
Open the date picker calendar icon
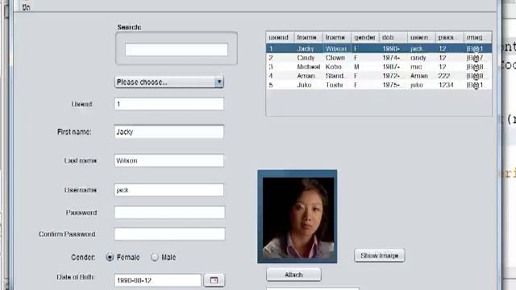tap(214, 280)
